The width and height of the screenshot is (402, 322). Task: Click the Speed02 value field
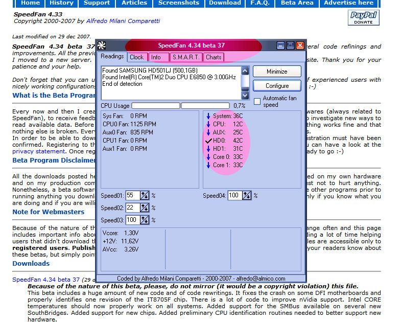tap(133, 208)
